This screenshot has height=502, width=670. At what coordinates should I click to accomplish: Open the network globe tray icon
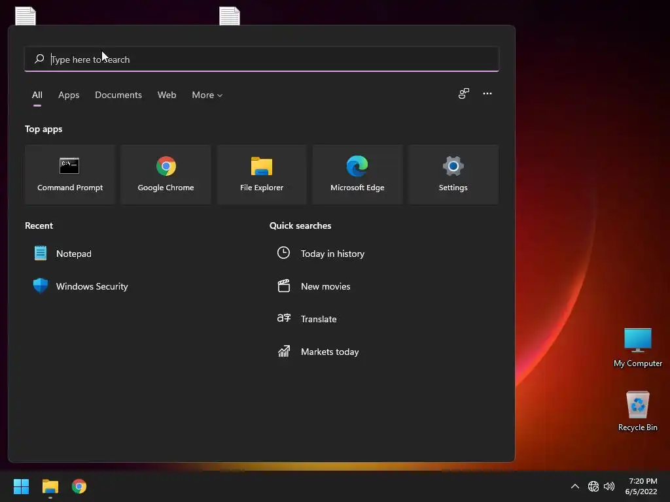click(593, 486)
